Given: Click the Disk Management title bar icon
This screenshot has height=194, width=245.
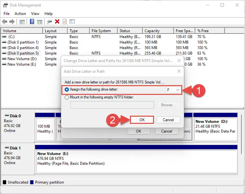Looking at the screenshot, I should [x=5, y=5].
